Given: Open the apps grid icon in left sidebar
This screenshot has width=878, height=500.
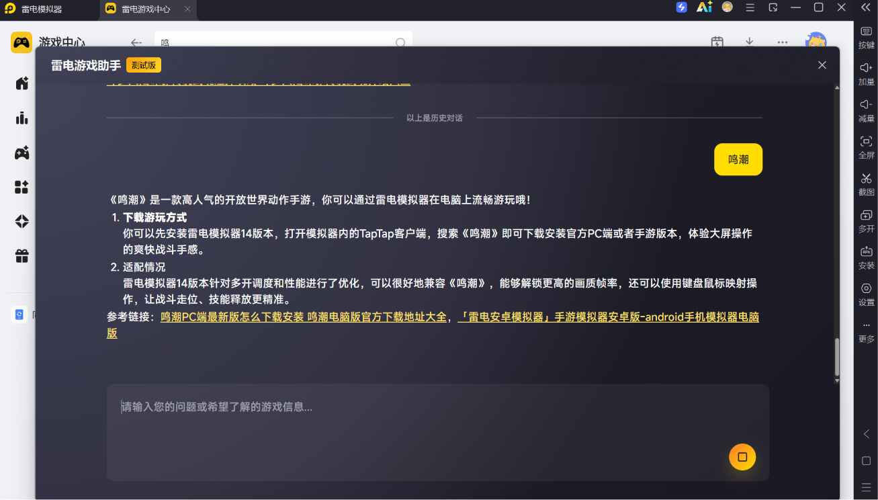Looking at the screenshot, I should point(22,187).
